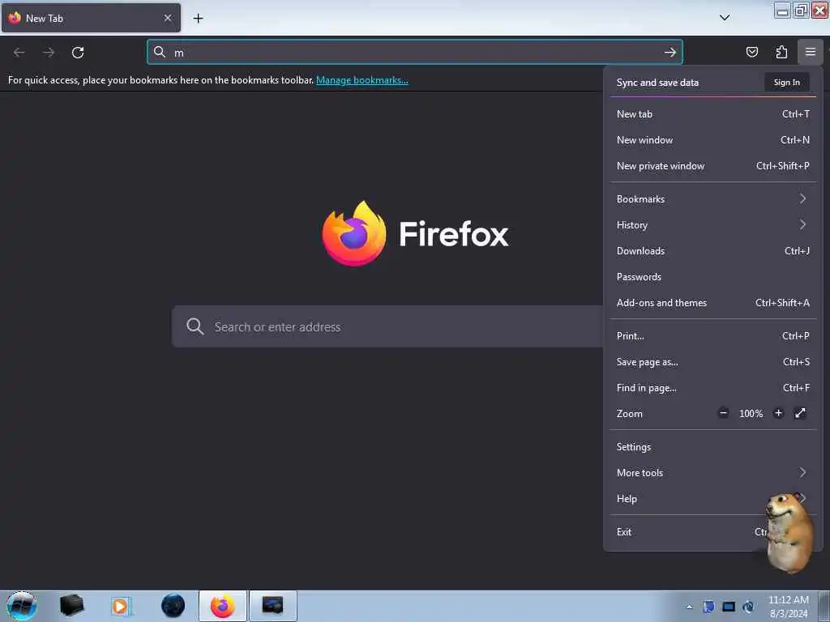This screenshot has height=622, width=830.
Task: Click the Zoom out minus button
Action: coord(723,413)
